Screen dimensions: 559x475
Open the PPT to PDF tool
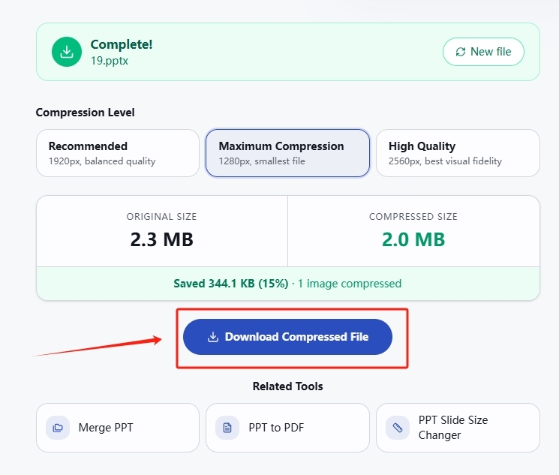(287, 428)
